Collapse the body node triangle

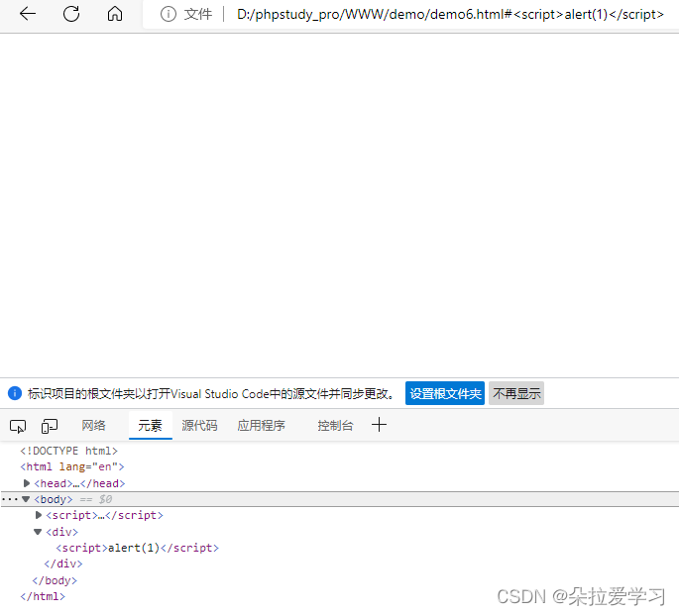tap(26, 499)
